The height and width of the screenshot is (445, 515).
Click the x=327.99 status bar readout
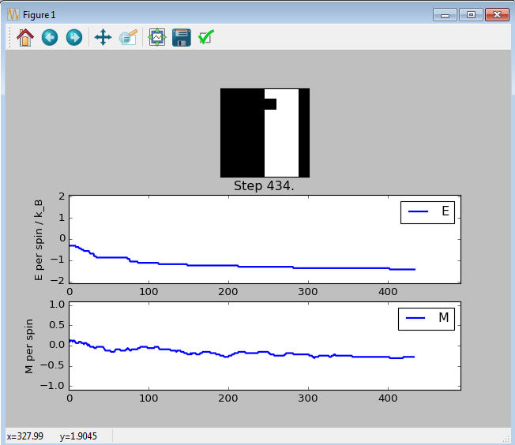click(25, 436)
